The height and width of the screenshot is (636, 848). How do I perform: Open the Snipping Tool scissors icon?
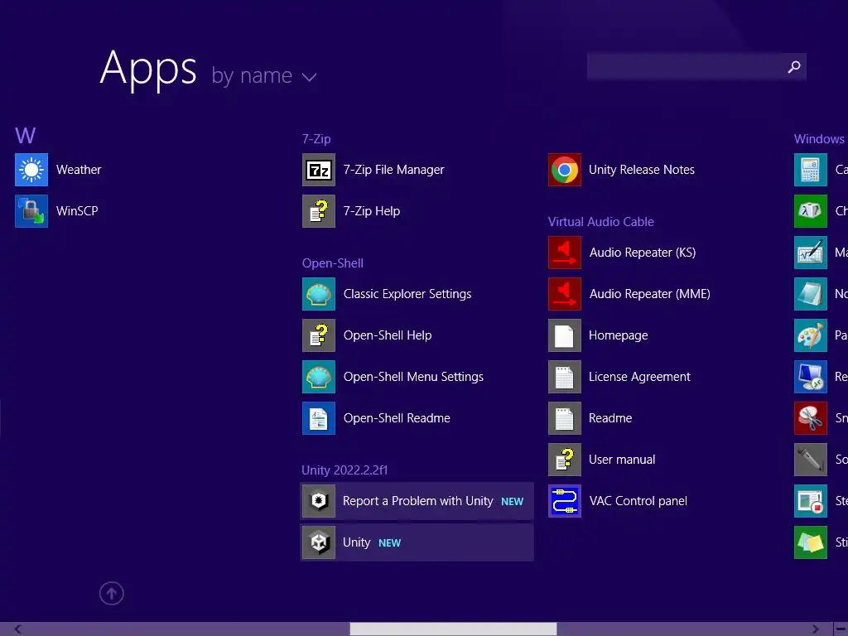click(811, 418)
